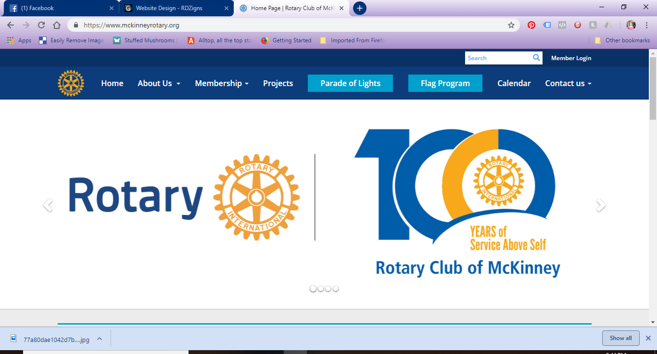Screen dimensions: 657x354
Task: Open the blue tag extension icon
Action: 547,25
